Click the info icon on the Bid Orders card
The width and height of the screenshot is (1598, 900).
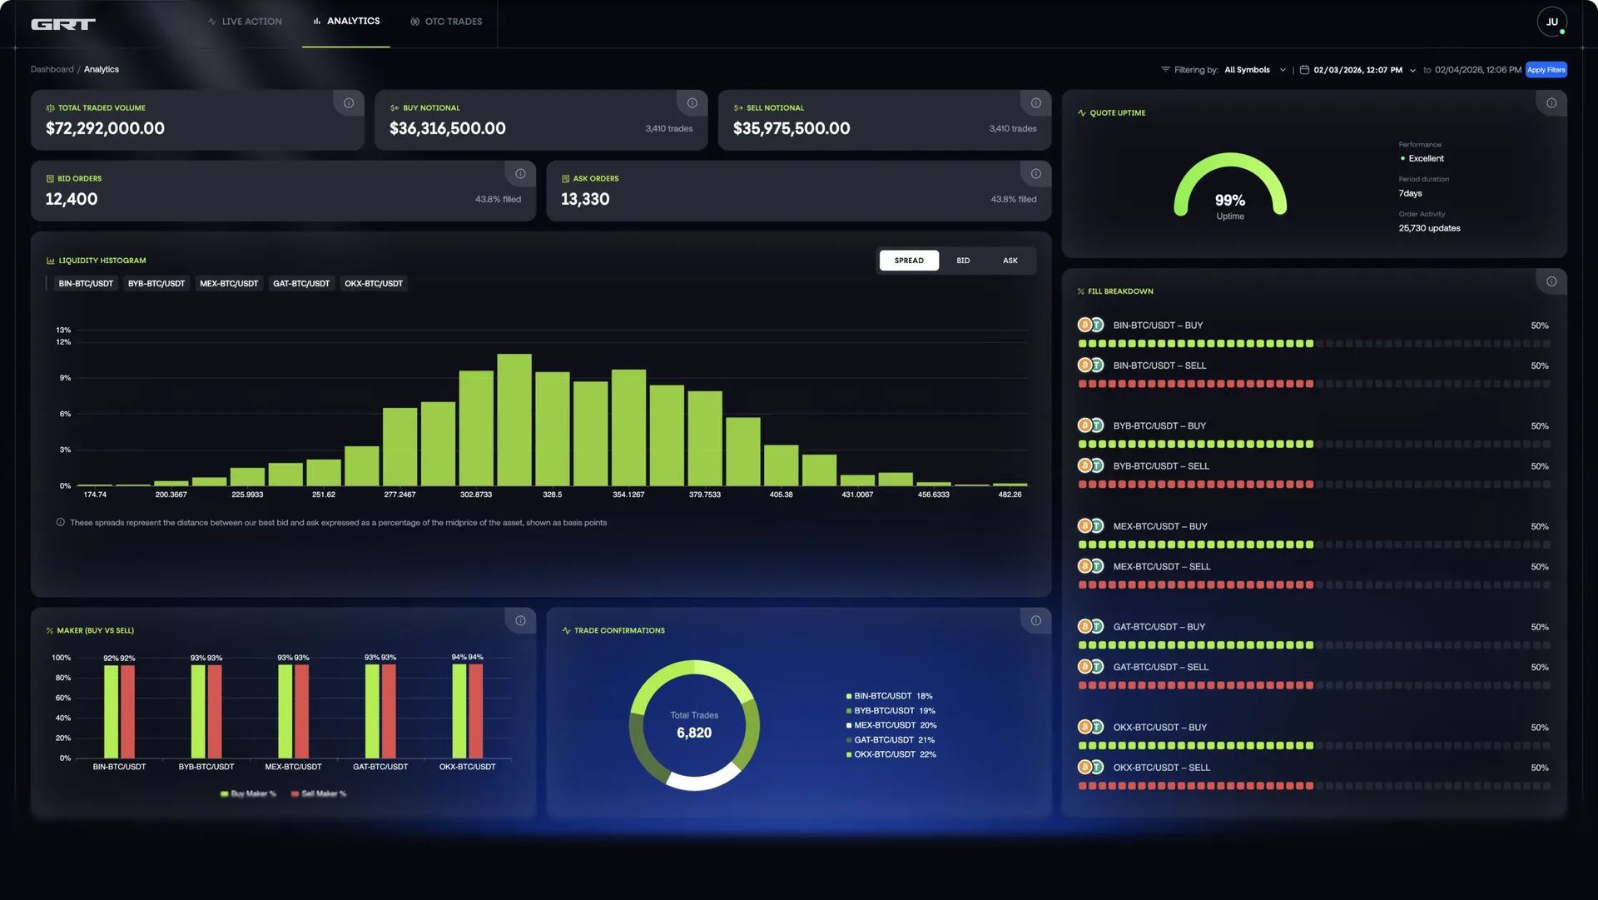pyautogui.click(x=520, y=173)
